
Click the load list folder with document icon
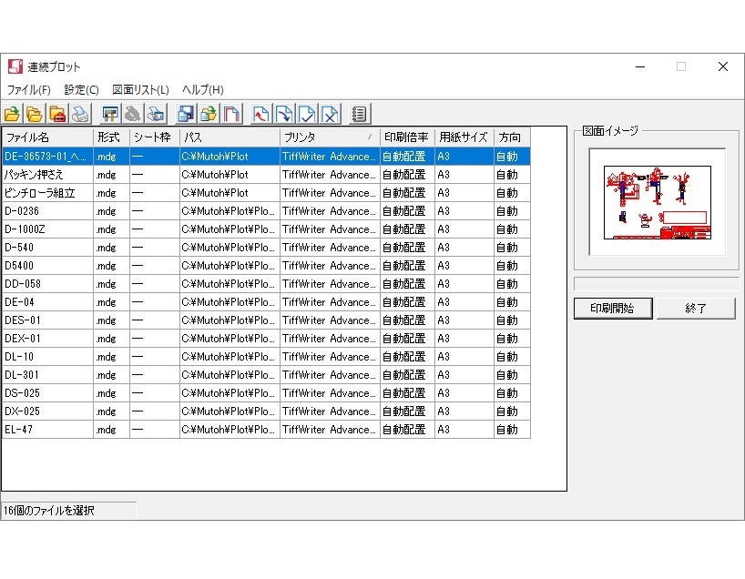coord(208,114)
